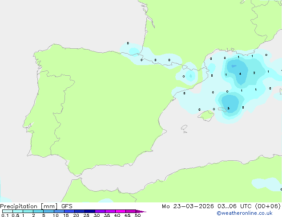Click the 40 legend scale label
This screenshot has height=217, width=282.
117,215
